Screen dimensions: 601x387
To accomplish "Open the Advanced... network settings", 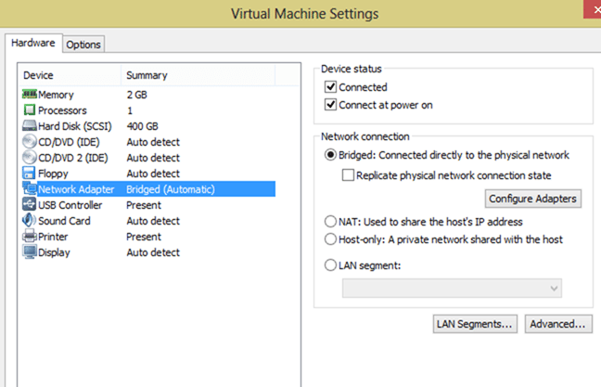I will 558,324.
